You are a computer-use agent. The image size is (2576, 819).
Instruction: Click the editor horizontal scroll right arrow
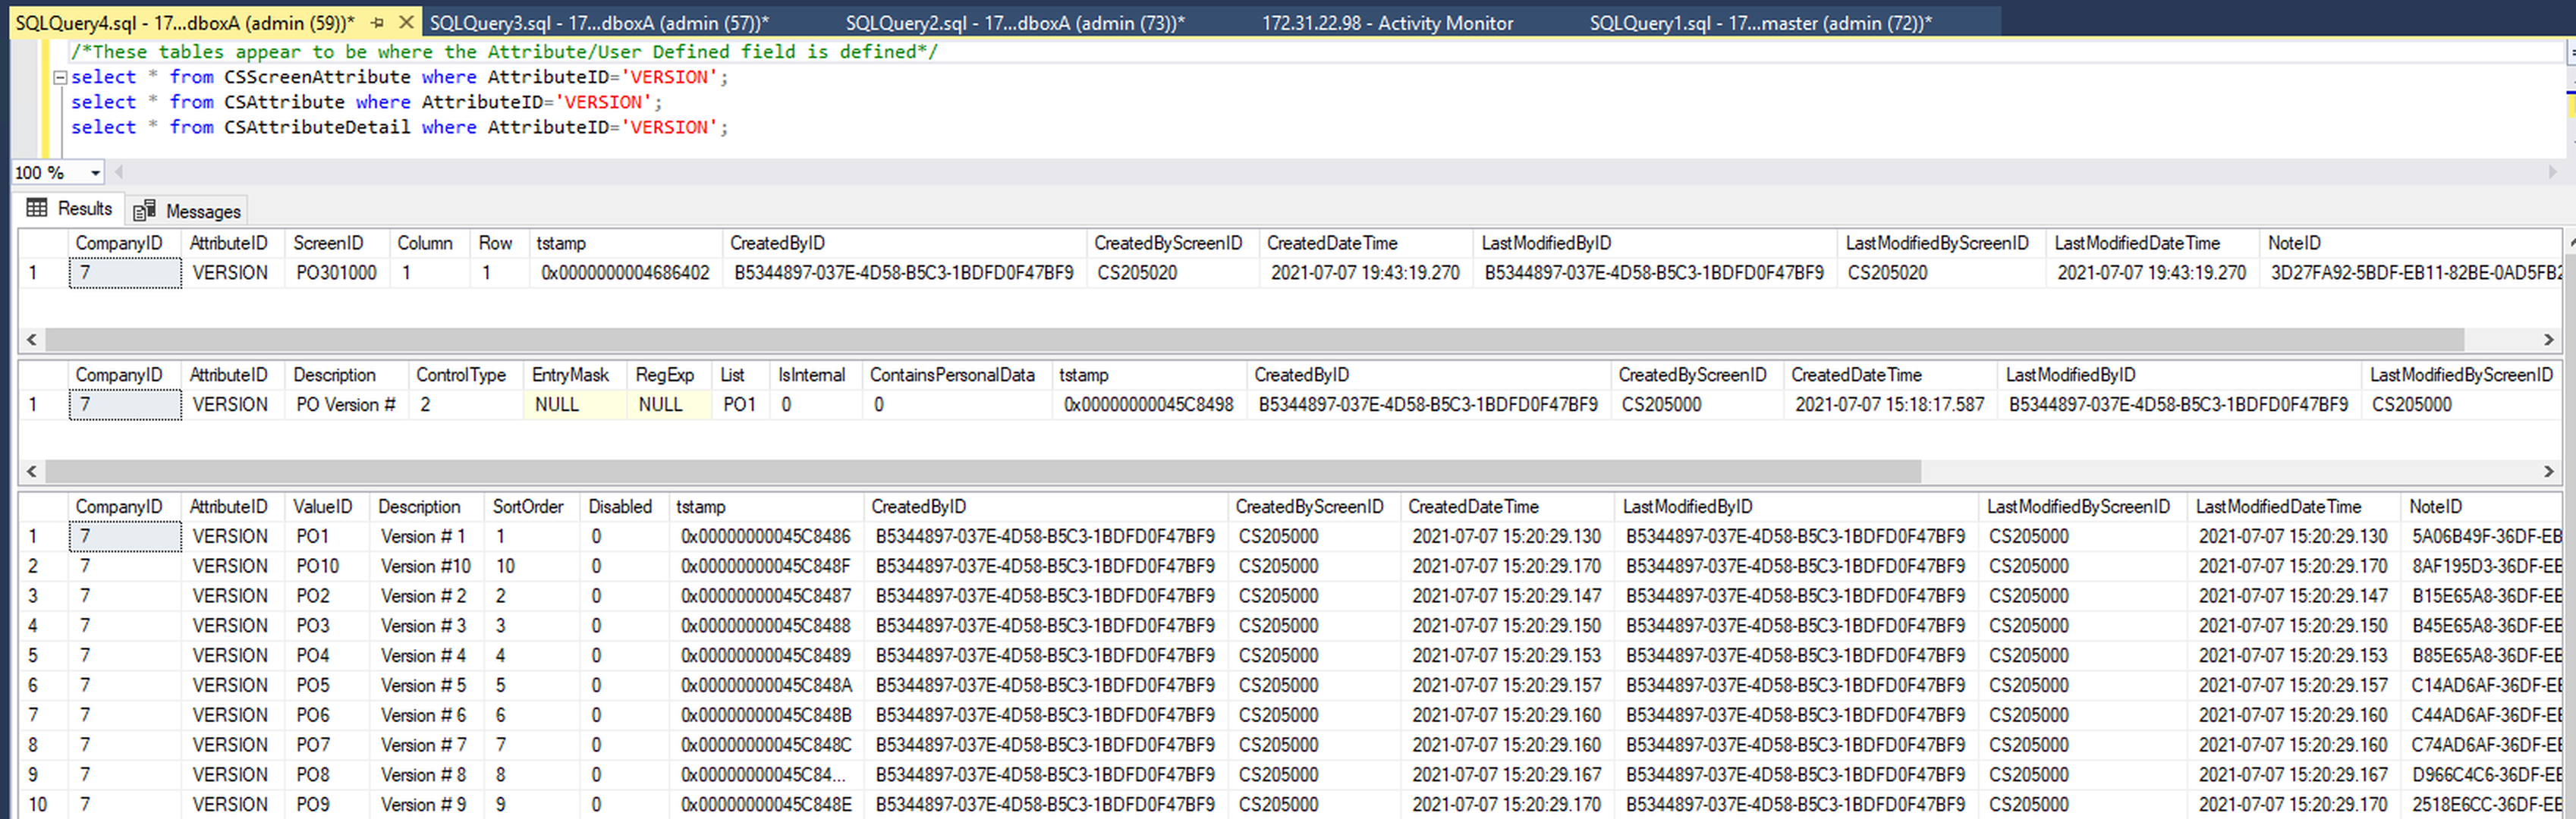point(2551,172)
